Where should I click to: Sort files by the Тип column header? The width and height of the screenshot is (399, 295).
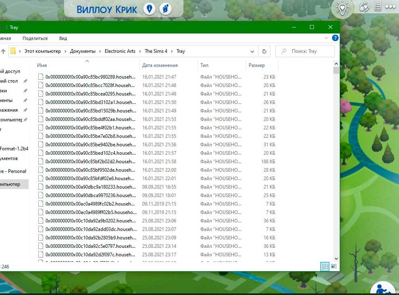coord(222,65)
